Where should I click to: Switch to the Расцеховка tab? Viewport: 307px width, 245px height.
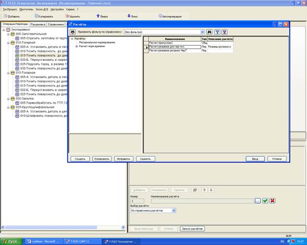point(38,25)
